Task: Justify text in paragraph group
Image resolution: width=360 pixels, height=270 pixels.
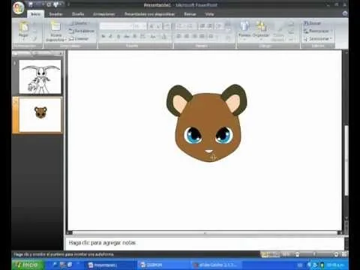Action: (x=202, y=37)
